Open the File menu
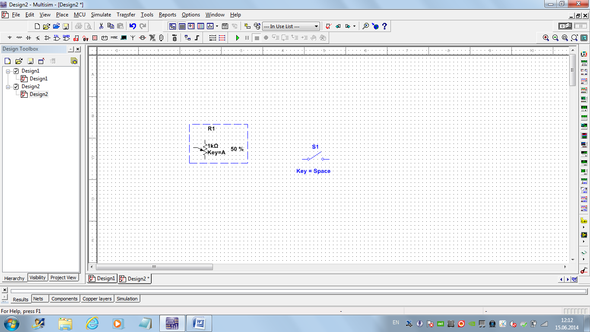 click(16, 15)
